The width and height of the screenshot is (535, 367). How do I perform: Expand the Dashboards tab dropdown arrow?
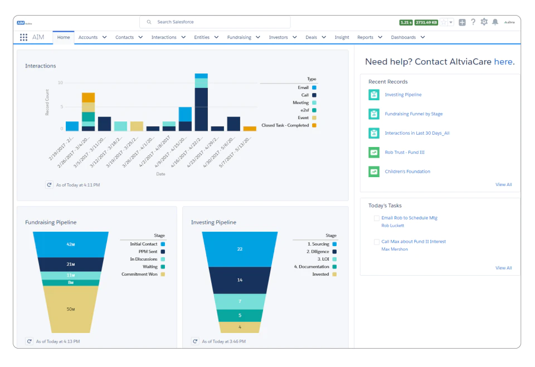click(x=423, y=37)
